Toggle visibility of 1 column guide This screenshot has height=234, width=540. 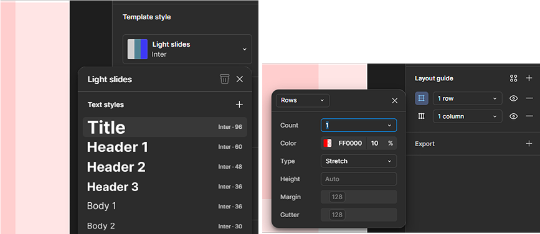(x=513, y=116)
